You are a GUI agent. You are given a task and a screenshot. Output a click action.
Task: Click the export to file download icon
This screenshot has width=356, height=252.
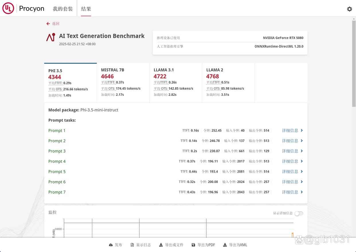[x=161, y=245]
